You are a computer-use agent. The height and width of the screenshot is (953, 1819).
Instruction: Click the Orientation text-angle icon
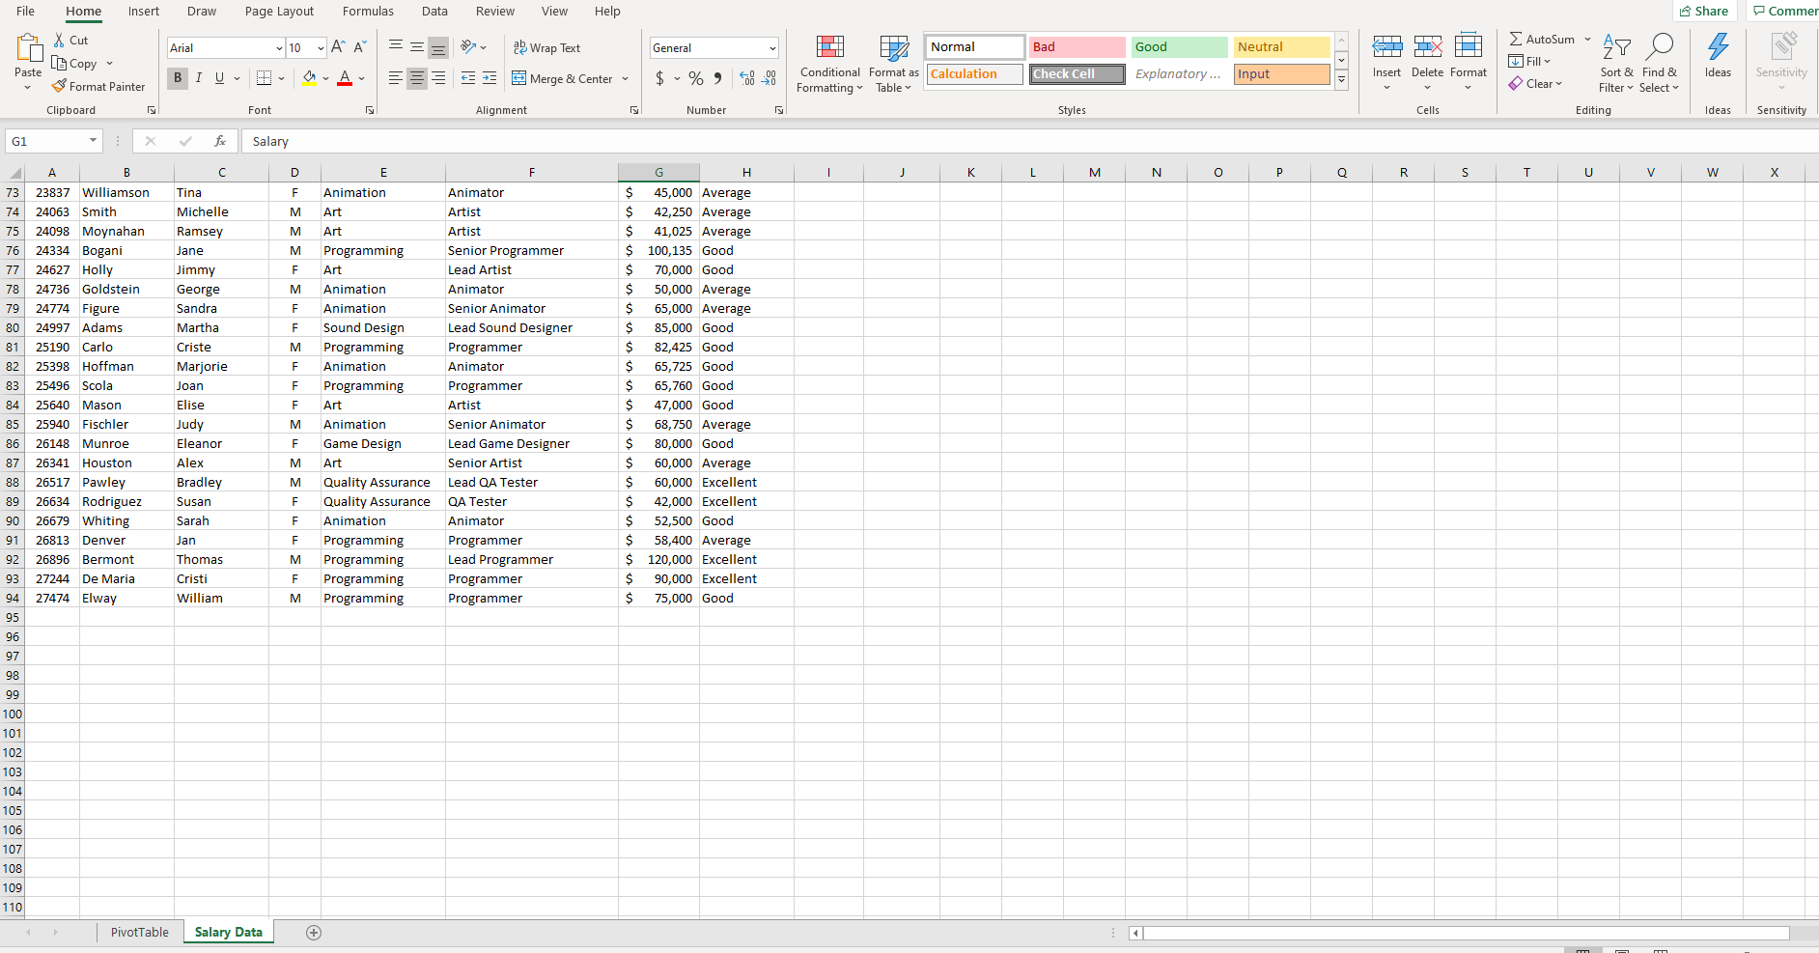469,47
